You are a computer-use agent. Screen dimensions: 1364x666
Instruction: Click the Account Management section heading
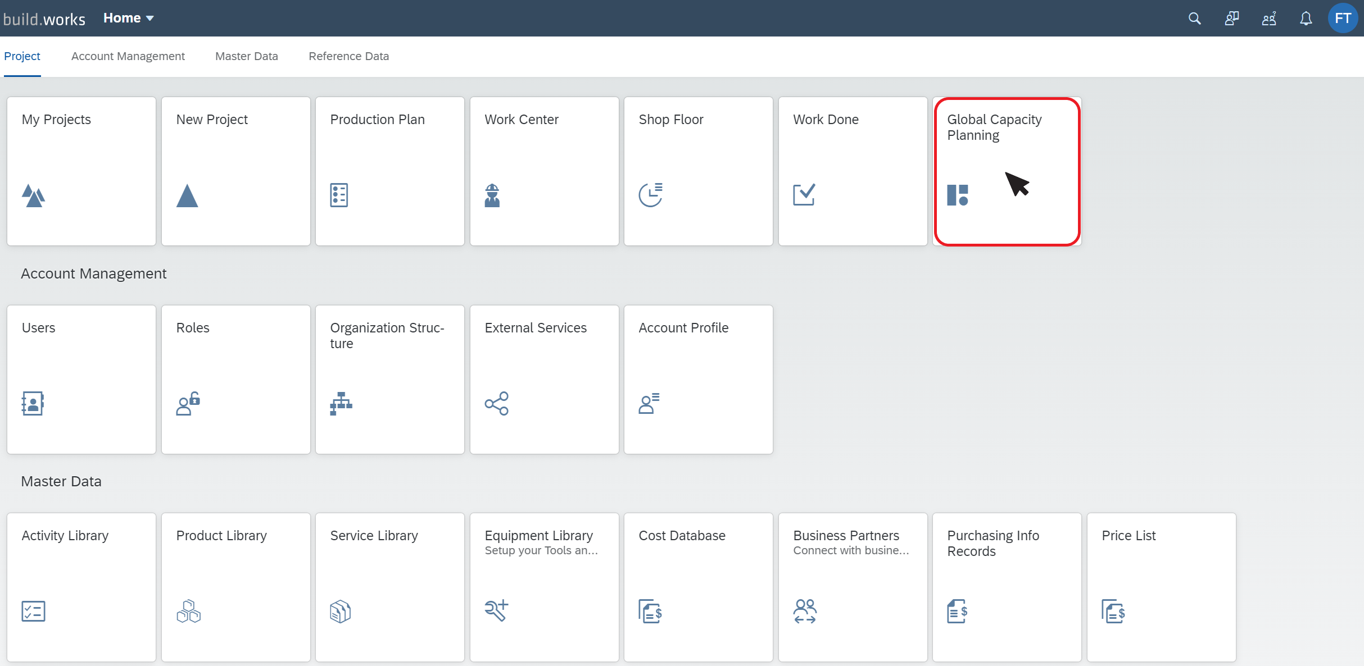click(93, 273)
